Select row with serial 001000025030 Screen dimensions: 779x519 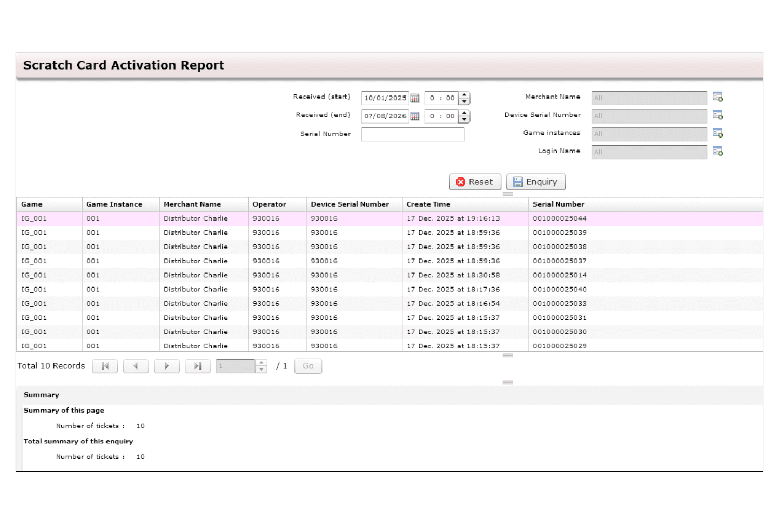(x=389, y=332)
